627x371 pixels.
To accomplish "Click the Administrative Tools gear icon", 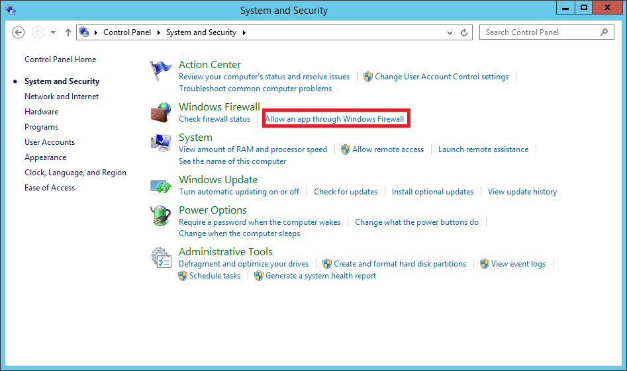I will (161, 257).
